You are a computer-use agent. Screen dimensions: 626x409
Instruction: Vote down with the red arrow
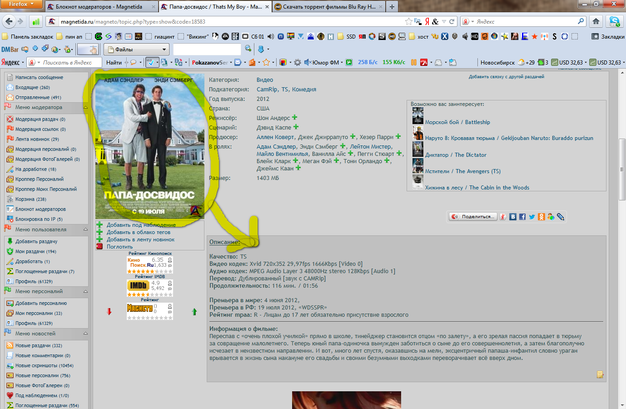(109, 311)
